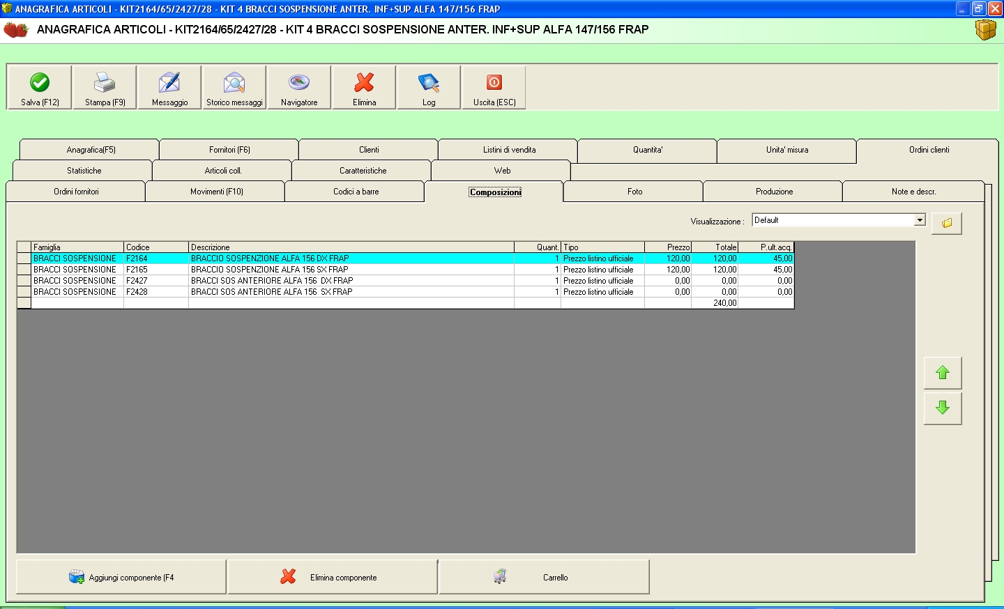The width and height of the screenshot is (1004, 609).
Task: Select code F2427 in the table
Action: 156,281
